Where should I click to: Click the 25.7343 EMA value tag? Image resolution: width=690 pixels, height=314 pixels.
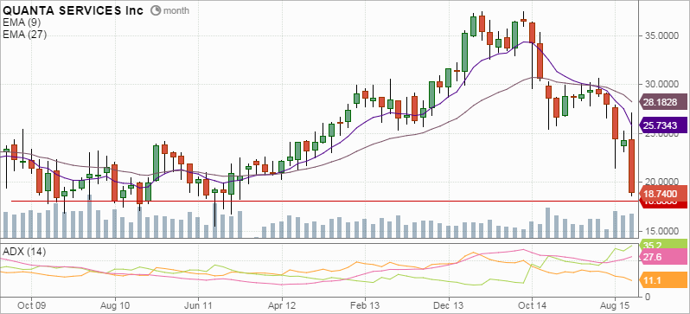point(663,125)
